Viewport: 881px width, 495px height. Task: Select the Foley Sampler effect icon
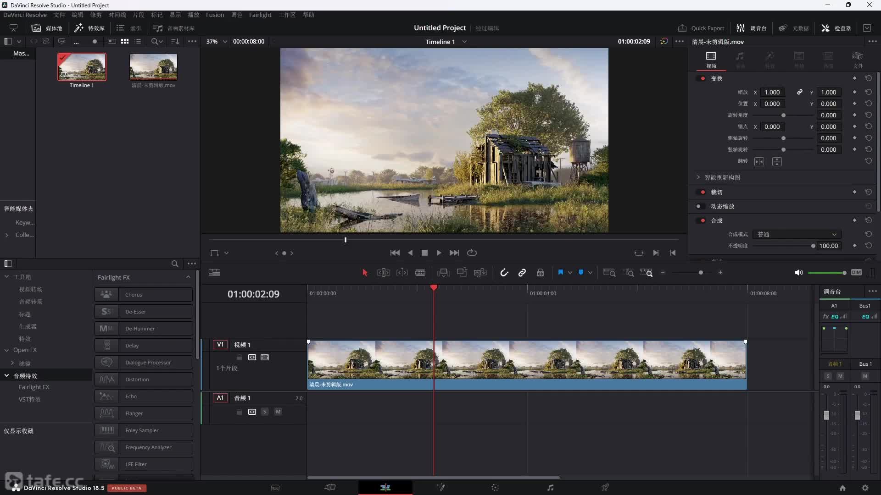pos(106,430)
